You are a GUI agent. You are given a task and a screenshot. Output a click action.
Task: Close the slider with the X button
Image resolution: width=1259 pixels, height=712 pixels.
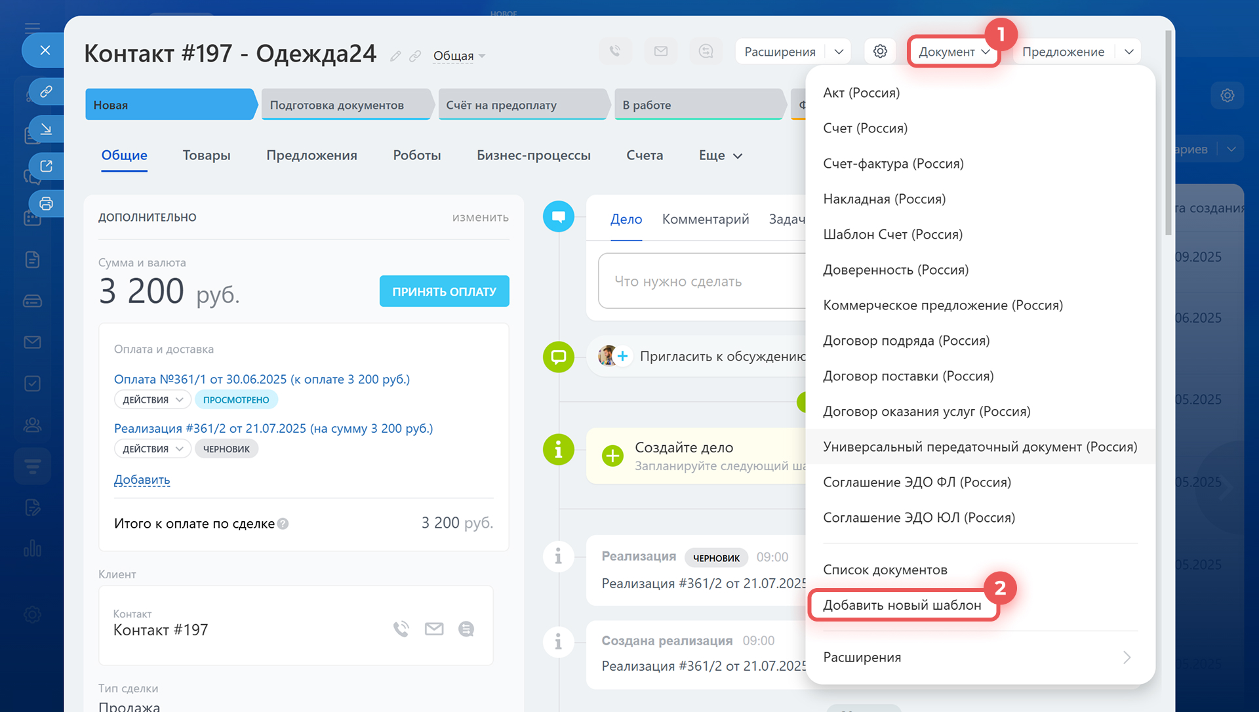45,50
